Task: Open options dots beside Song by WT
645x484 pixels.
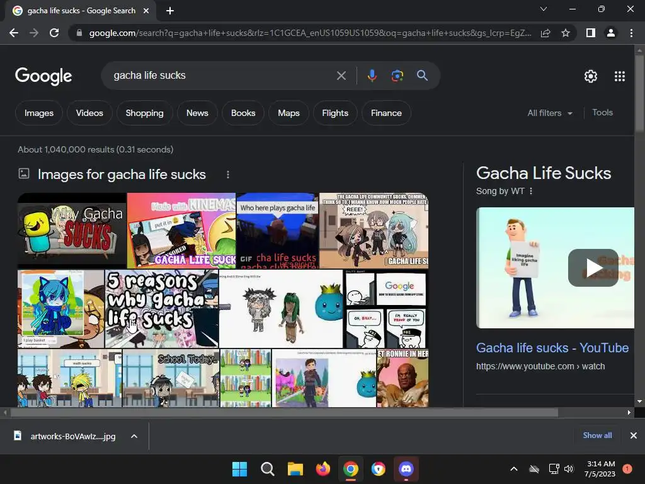Action: coord(531,191)
